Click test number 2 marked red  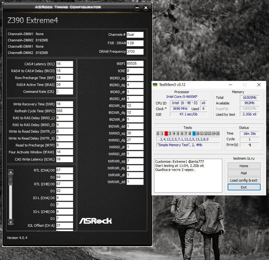pos(166,134)
